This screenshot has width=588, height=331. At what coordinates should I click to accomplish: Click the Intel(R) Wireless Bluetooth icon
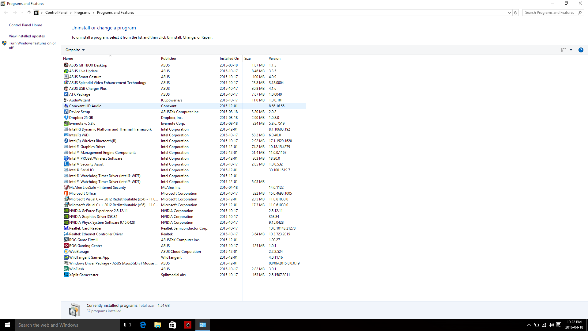click(66, 141)
